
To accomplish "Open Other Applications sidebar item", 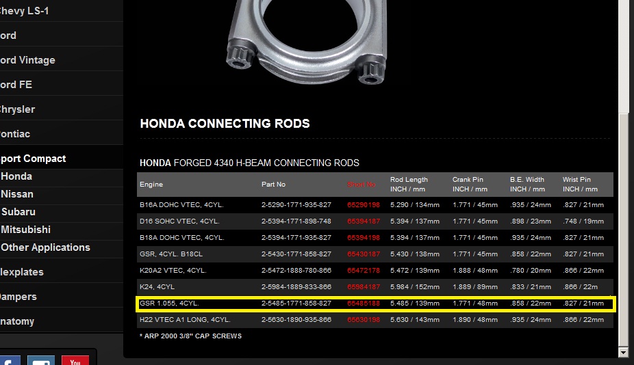I will [45, 247].
